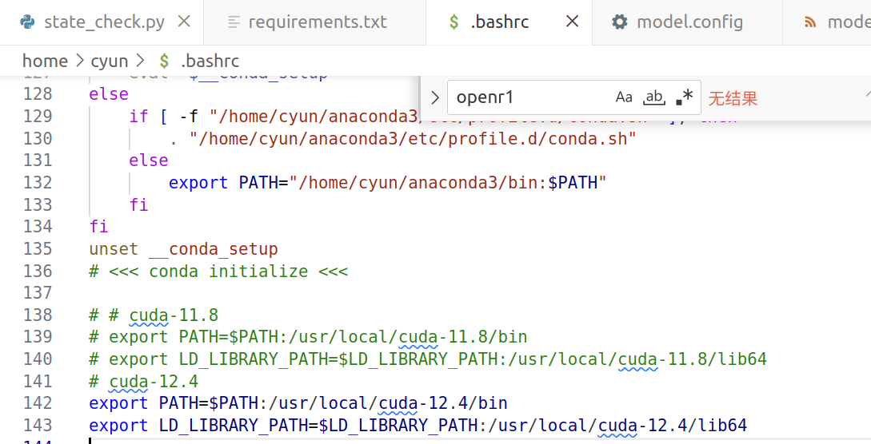Click the commented cuda-11.8/lib64 export line
871x444 pixels.
[x=428, y=359]
